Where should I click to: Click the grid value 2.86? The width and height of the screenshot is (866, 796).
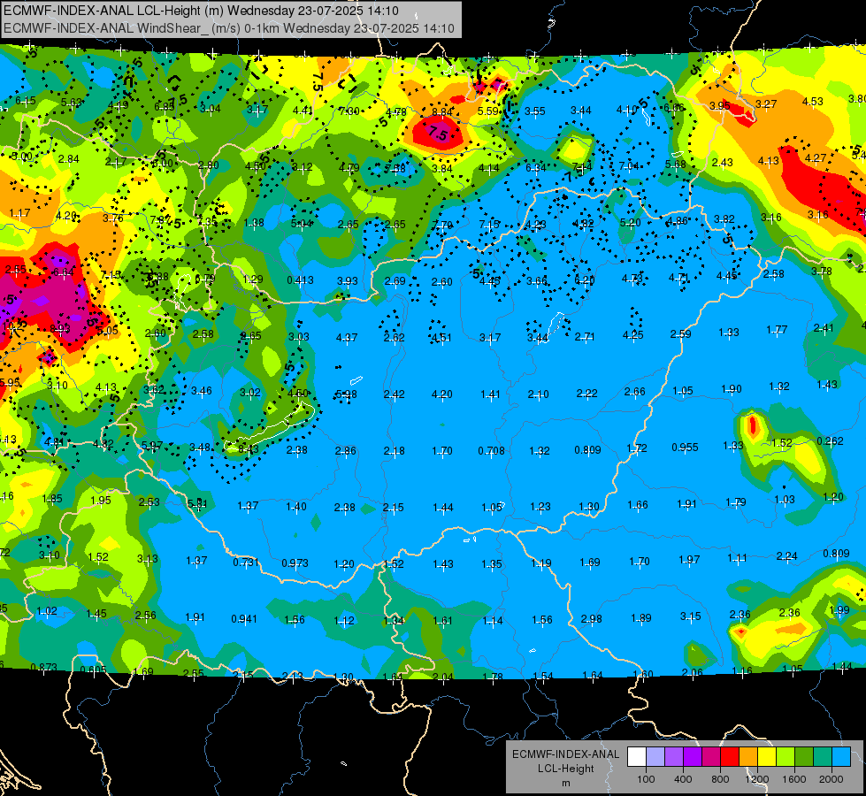pos(345,451)
